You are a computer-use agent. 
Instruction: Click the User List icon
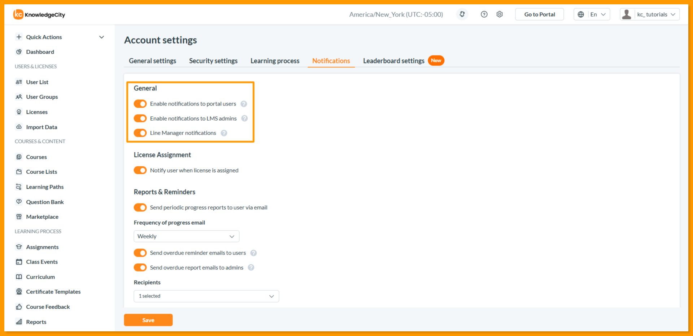coord(19,82)
